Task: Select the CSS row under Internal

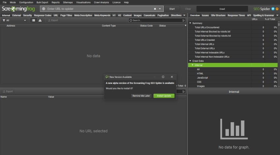Action: [233, 82]
